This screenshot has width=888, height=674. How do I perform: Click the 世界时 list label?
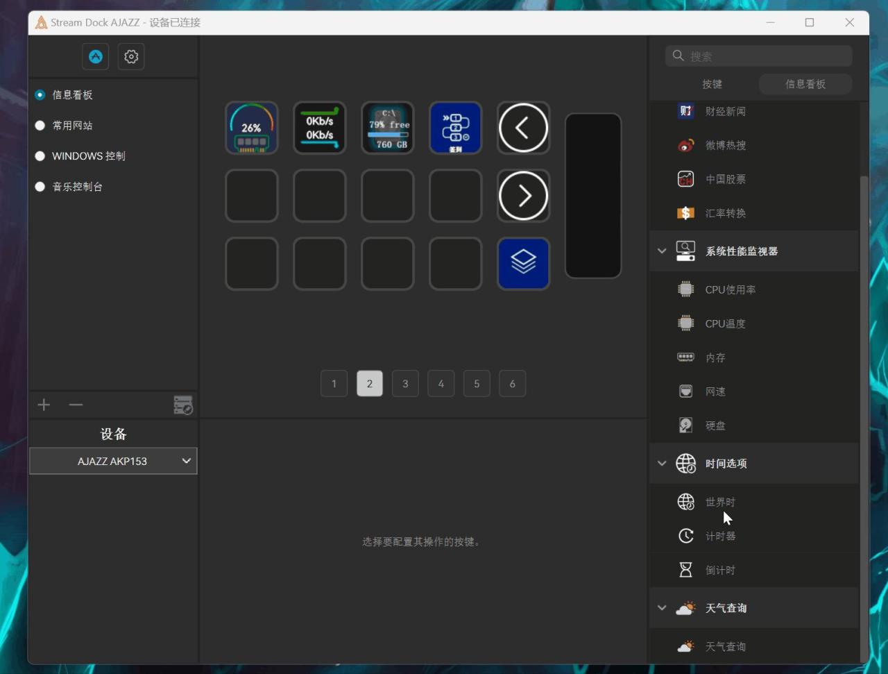(x=720, y=502)
